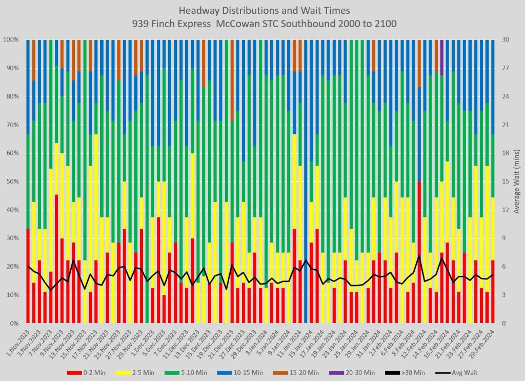Click the chart title 'Headway Distributions and Wait Times'

(262, 11)
